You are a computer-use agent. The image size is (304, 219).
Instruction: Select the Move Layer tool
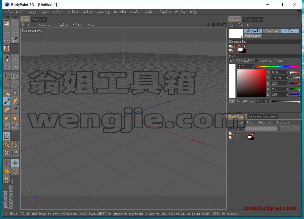click(7, 93)
